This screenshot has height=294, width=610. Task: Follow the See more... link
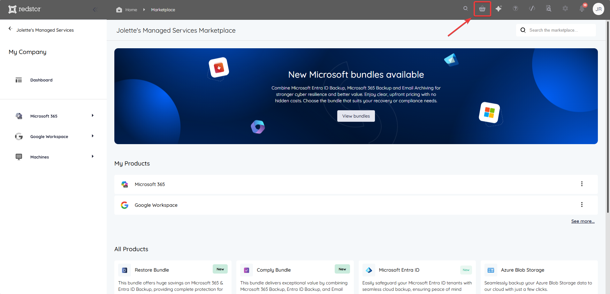583,221
